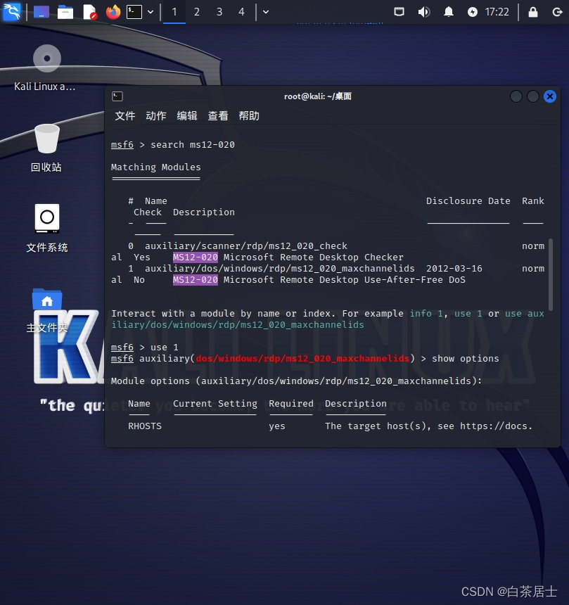Screen dimensions: 569x605
Task: Click the 'RHOSTS' option name
Action: [x=145, y=426]
